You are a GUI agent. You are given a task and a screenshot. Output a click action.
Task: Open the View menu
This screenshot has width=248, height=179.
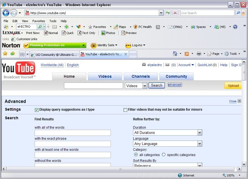coord(25,21)
